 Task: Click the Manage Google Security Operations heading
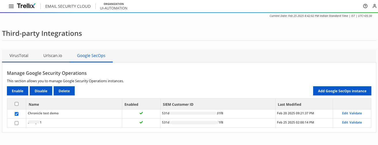(x=47, y=73)
